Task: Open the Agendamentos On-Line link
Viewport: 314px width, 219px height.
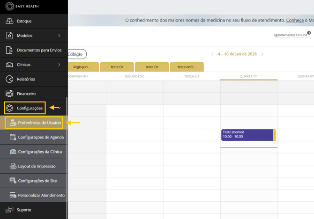Action: (290, 35)
